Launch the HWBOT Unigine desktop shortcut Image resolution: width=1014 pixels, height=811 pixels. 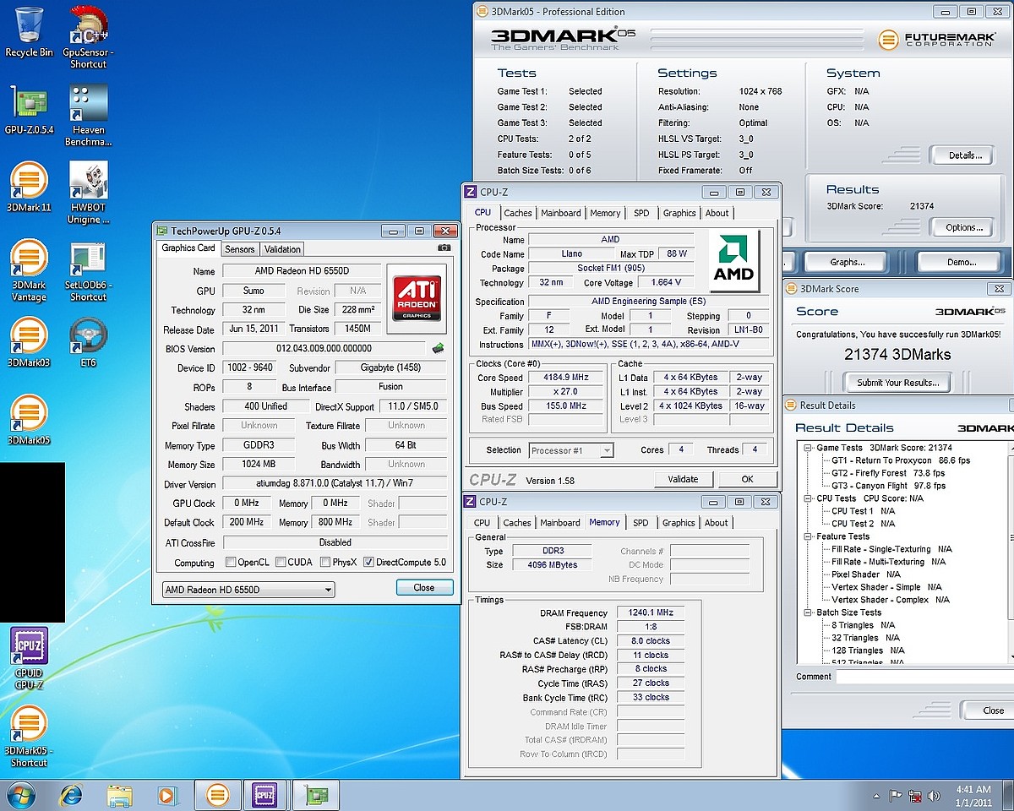(x=89, y=193)
